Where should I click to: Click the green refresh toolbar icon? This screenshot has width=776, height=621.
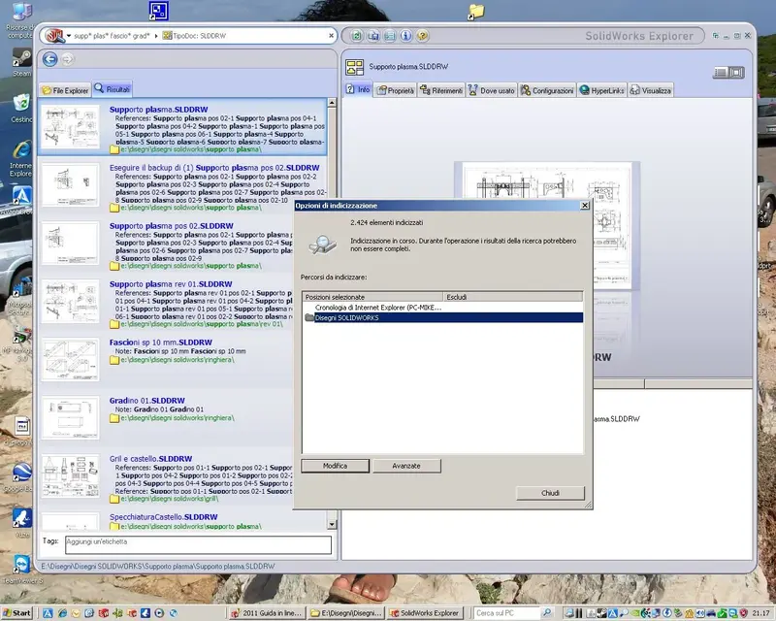pyautogui.click(x=356, y=36)
